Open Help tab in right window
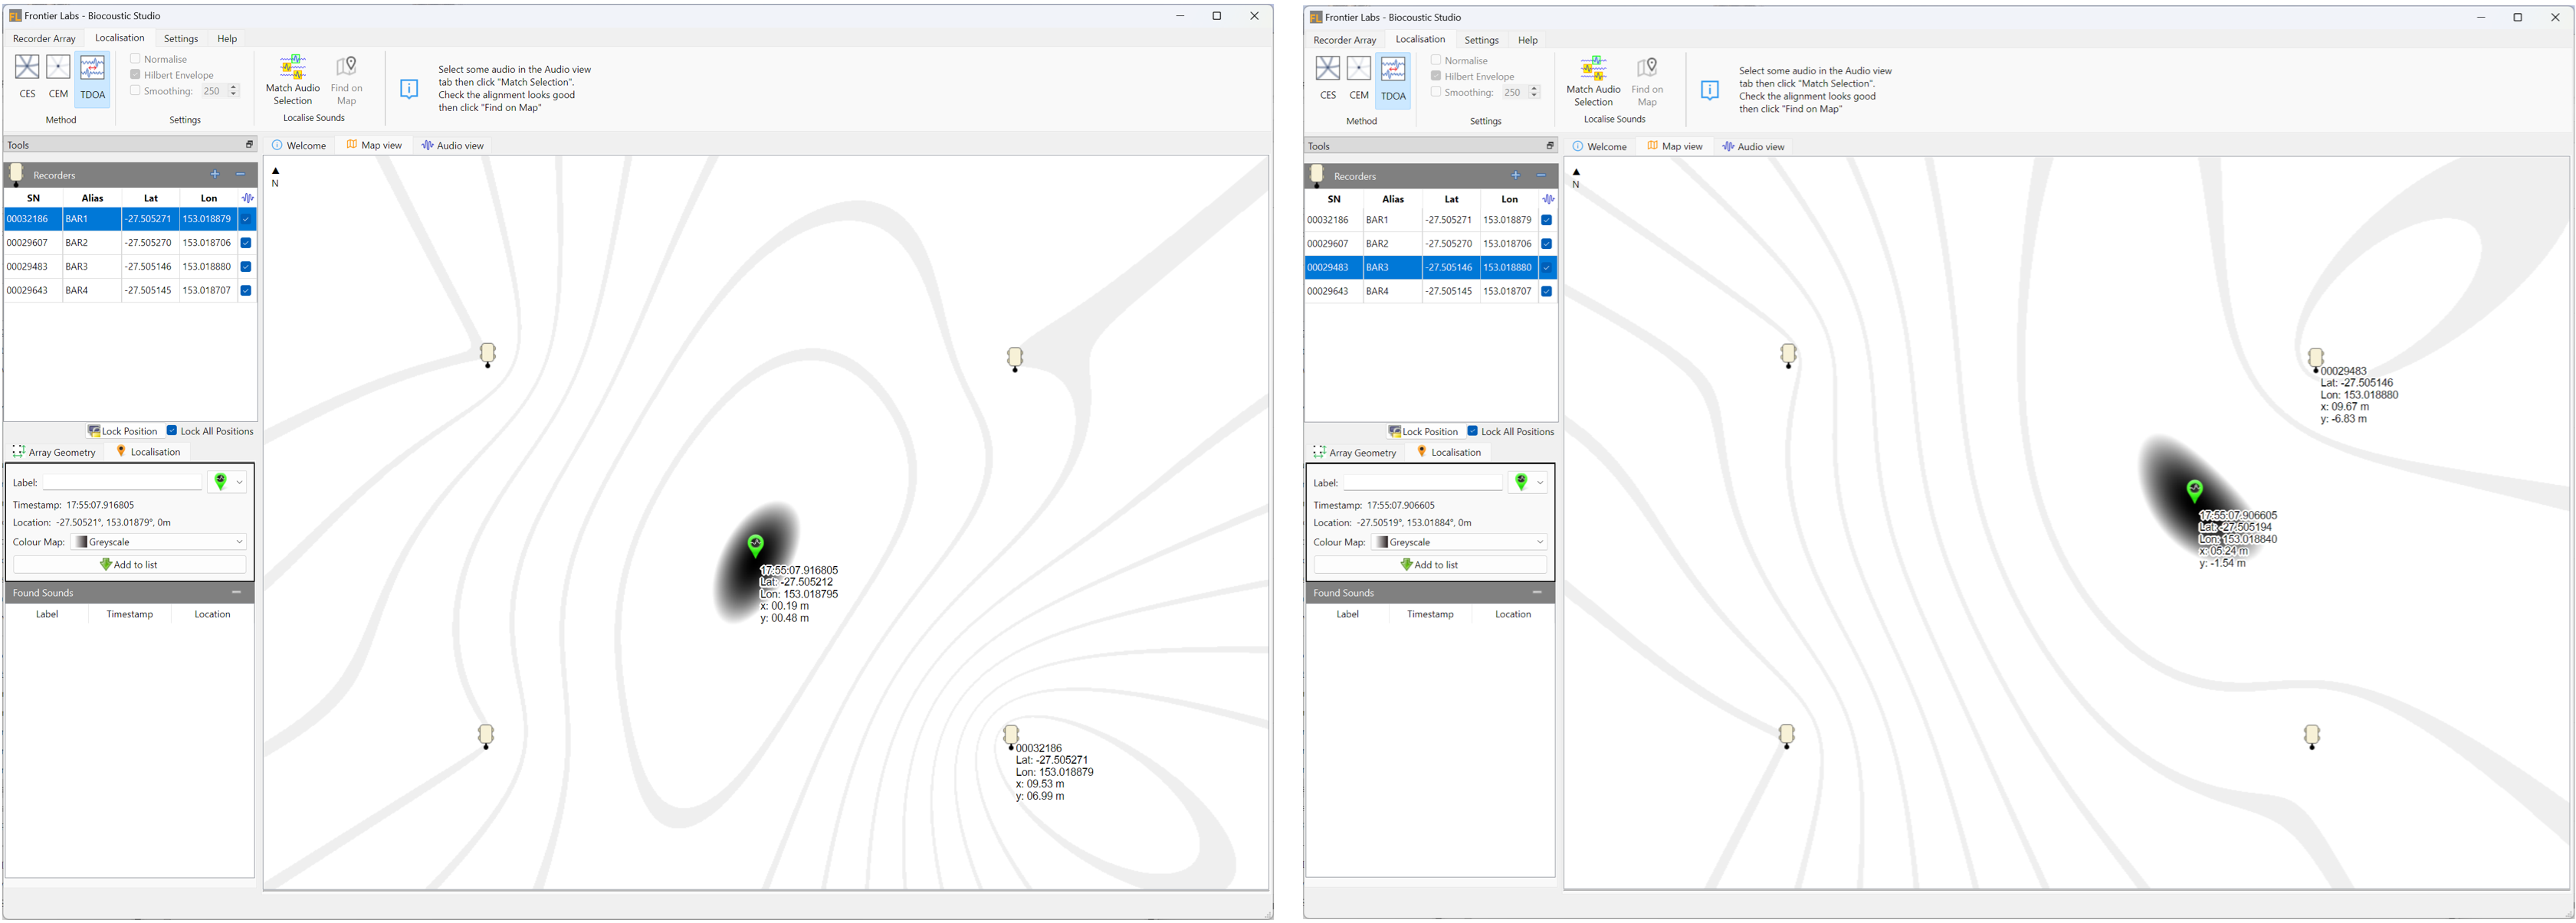This screenshot has width=2576, height=923. pos(1528,40)
